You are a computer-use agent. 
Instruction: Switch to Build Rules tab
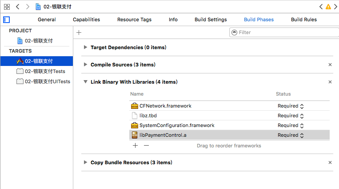pyautogui.click(x=304, y=19)
